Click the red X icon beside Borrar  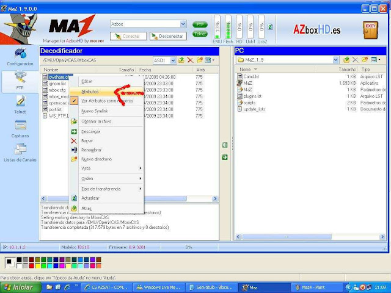point(74,141)
